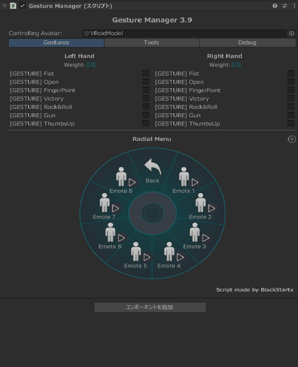Screen dimensions: 298x367
Task: Enable the Left Hand ThumbsUp gesture checkbox
Action: (145, 124)
